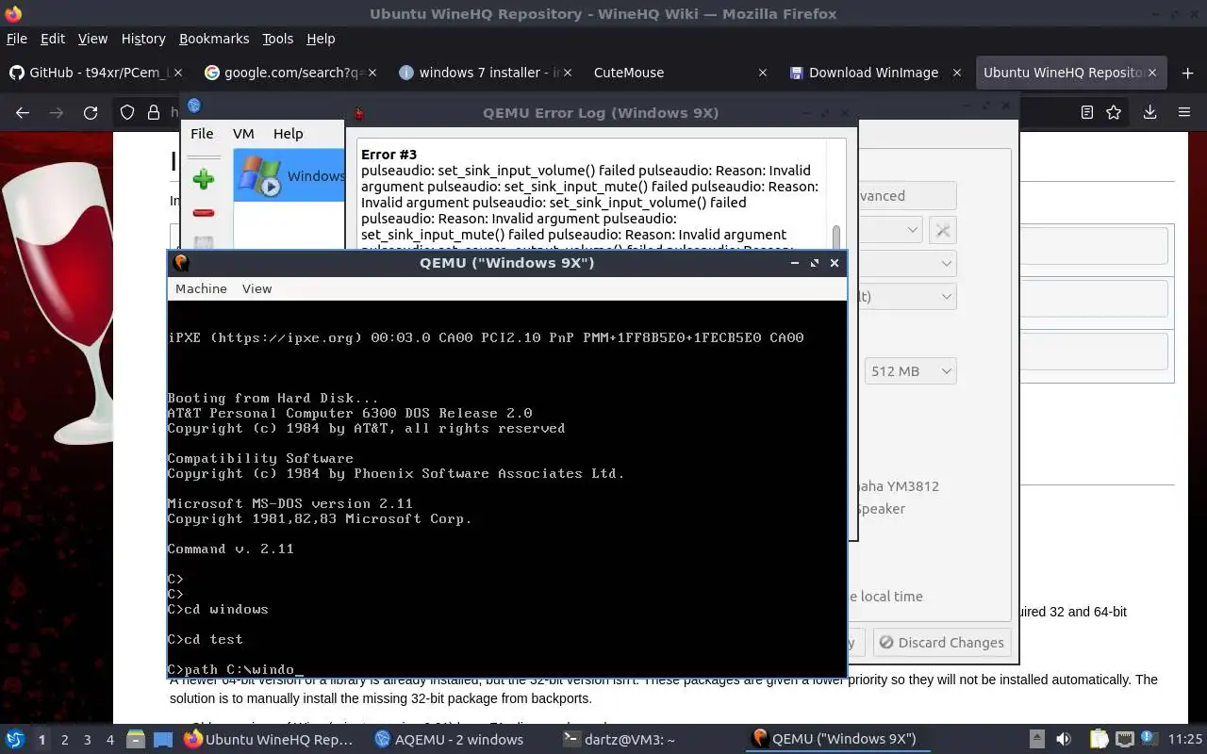Delete VM with red minus icon
Screen dimensions: 1207x754
[x=203, y=213]
